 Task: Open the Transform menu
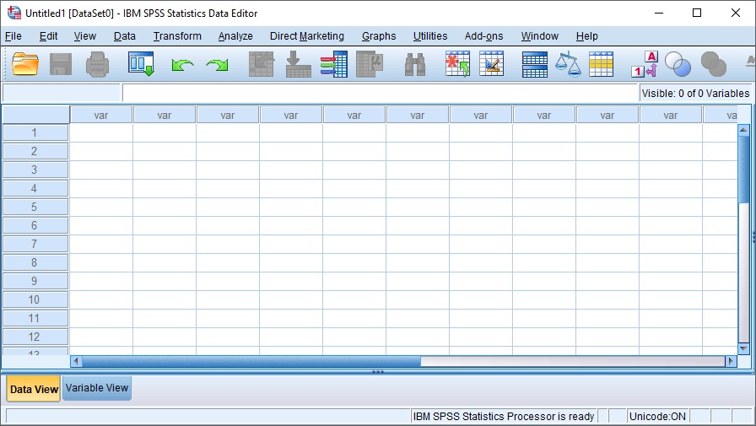coord(177,36)
